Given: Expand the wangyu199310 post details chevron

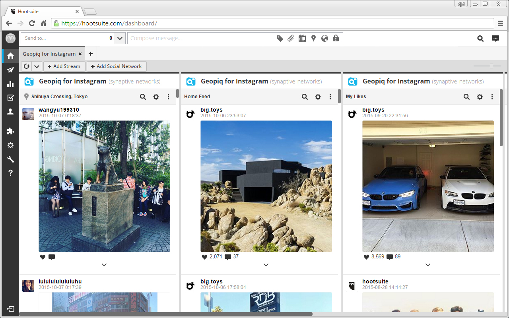Looking at the screenshot, I should (x=104, y=265).
